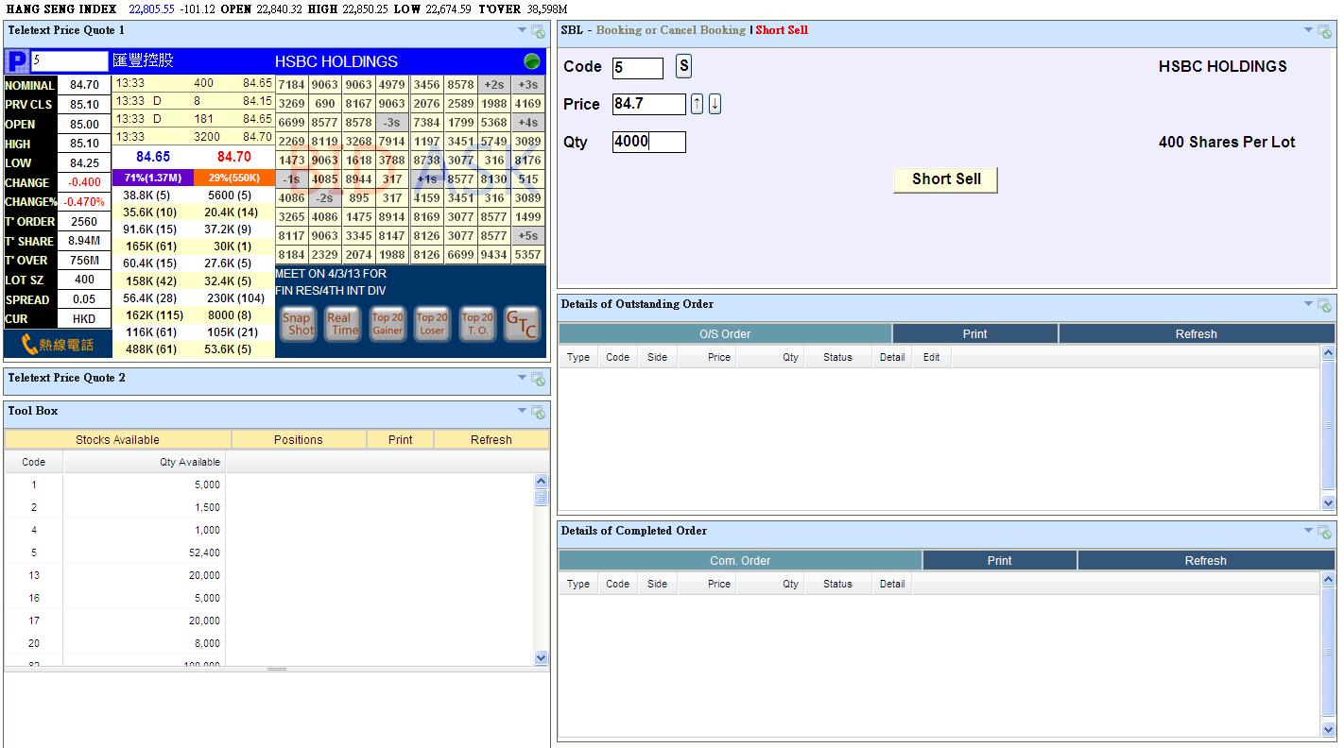Click the Stocks Available list scrollbar thumb

click(x=541, y=498)
